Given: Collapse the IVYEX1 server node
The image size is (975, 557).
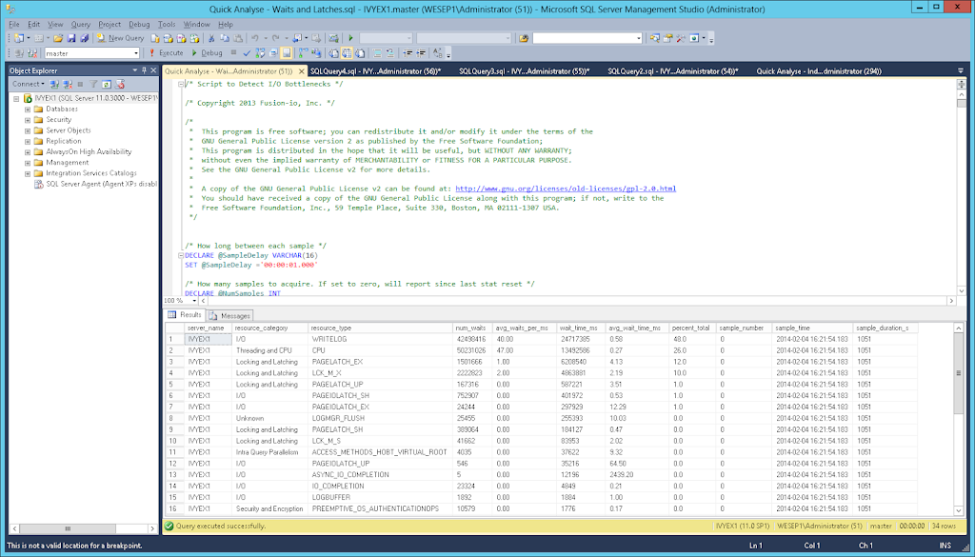Looking at the screenshot, I should [x=16, y=98].
